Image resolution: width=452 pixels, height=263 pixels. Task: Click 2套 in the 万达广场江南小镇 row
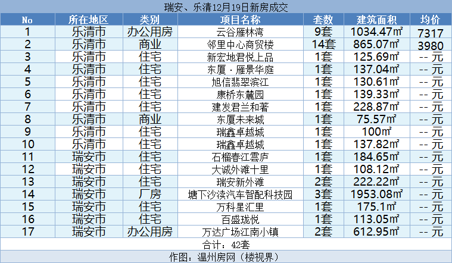click(323, 231)
